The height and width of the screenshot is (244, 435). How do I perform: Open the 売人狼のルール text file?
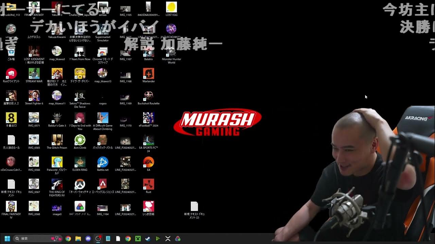coord(11,142)
